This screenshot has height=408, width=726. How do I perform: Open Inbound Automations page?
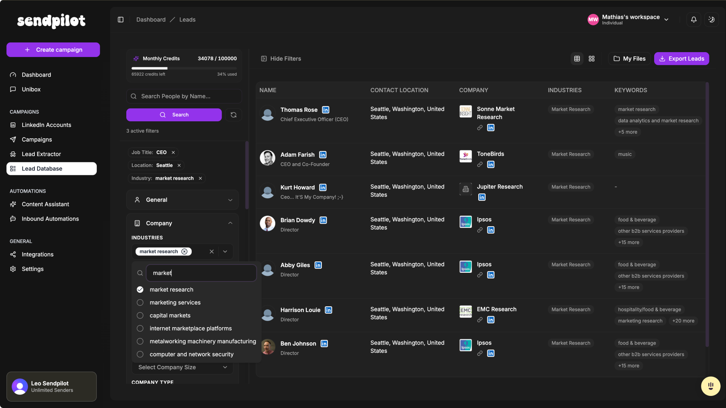[x=51, y=219]
